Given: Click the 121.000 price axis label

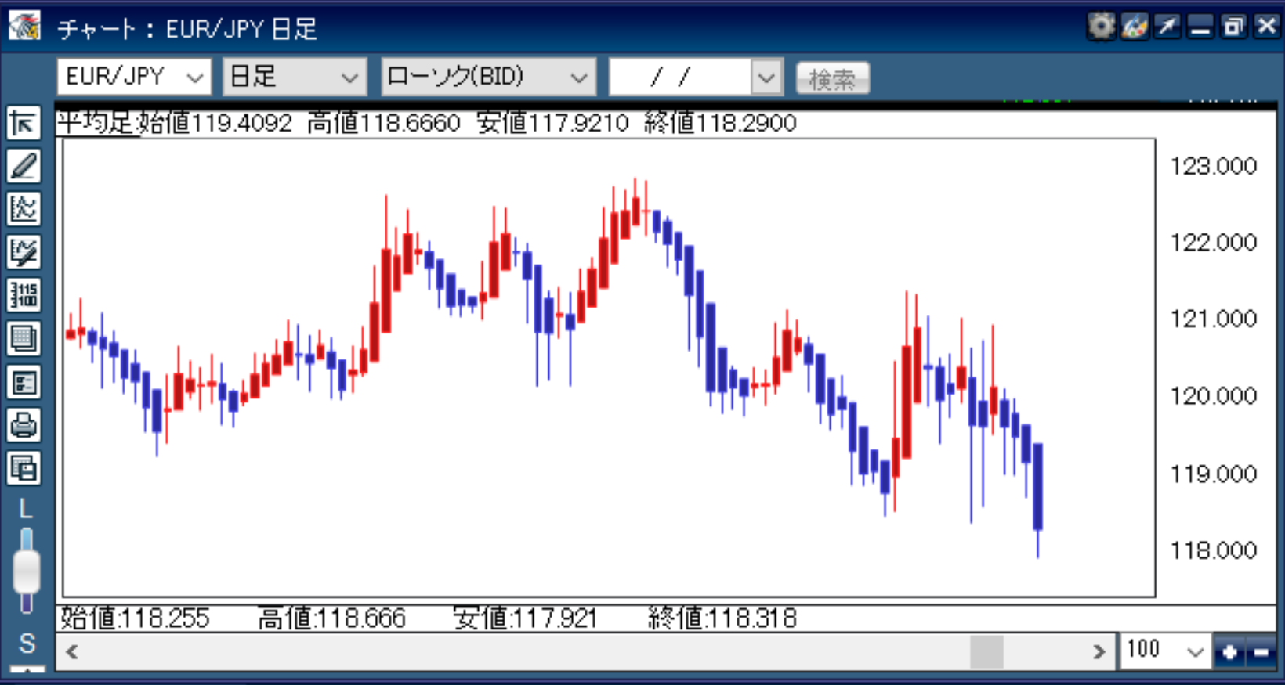Looking at the screenshot, I should [x=1213, y=319].
